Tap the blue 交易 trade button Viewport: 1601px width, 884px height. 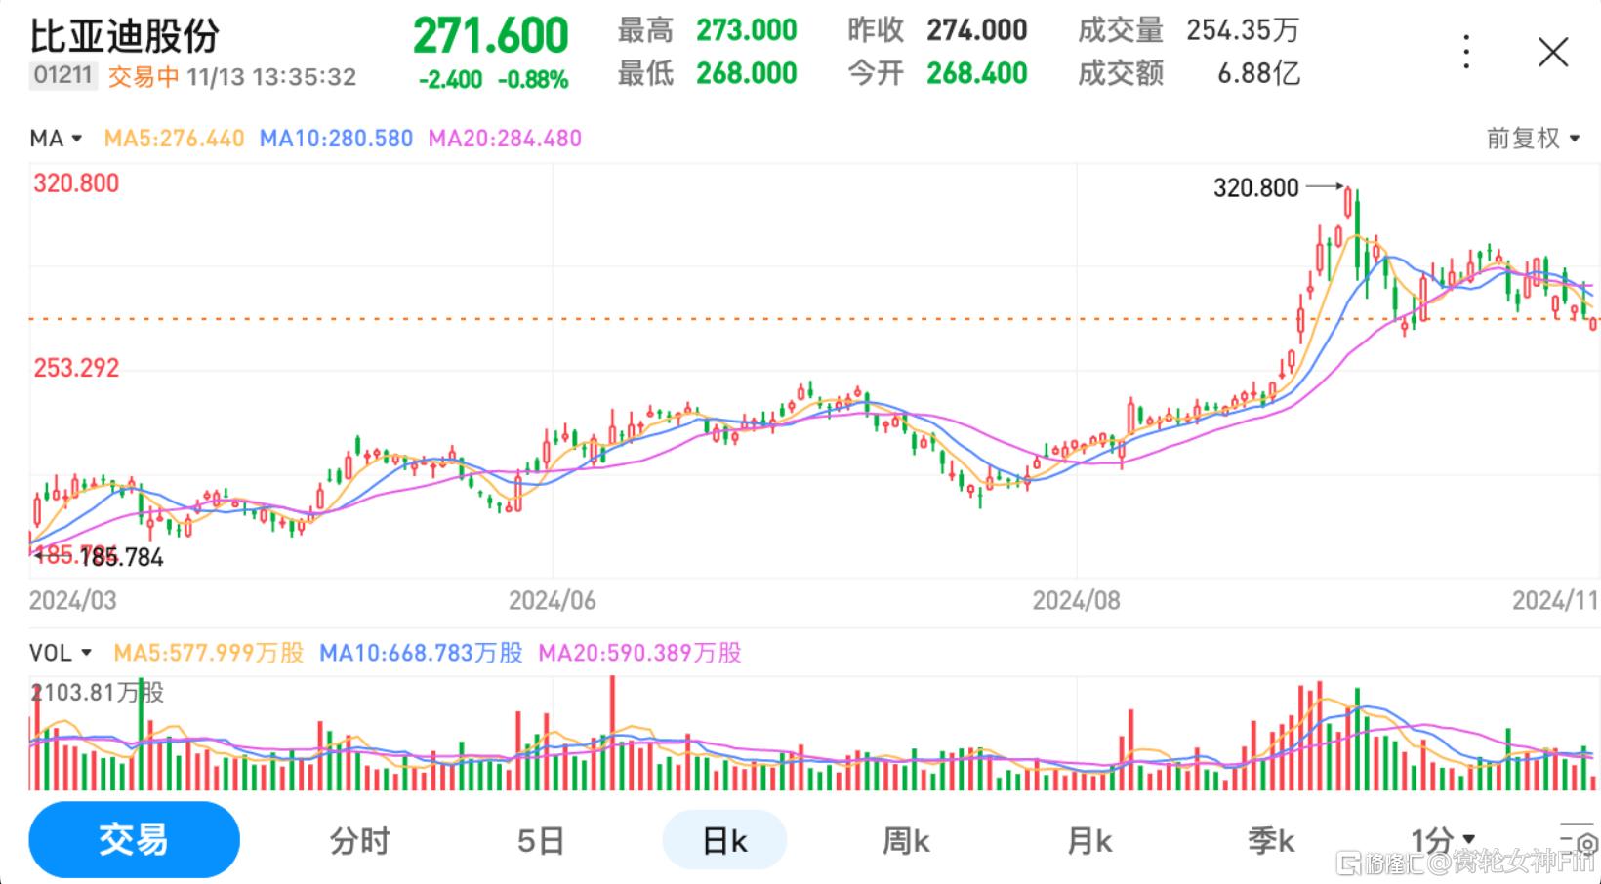pos(134,839)
